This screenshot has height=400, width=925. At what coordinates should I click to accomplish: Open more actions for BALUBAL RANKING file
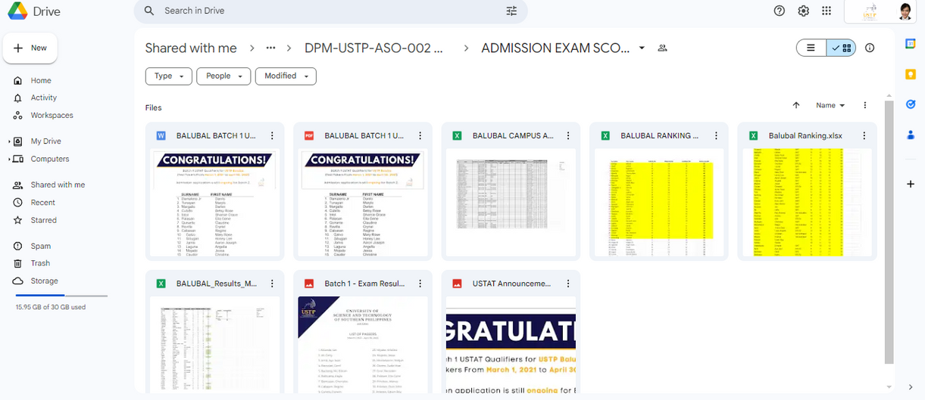716,135
